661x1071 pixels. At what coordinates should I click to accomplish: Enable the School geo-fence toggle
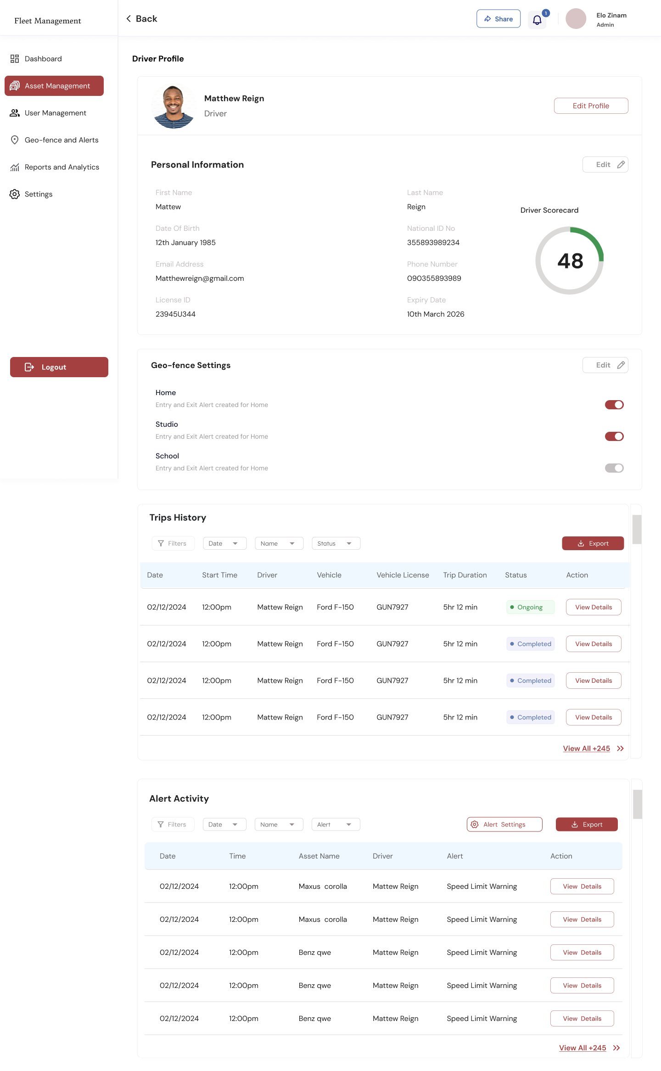[x=614, y=468]
